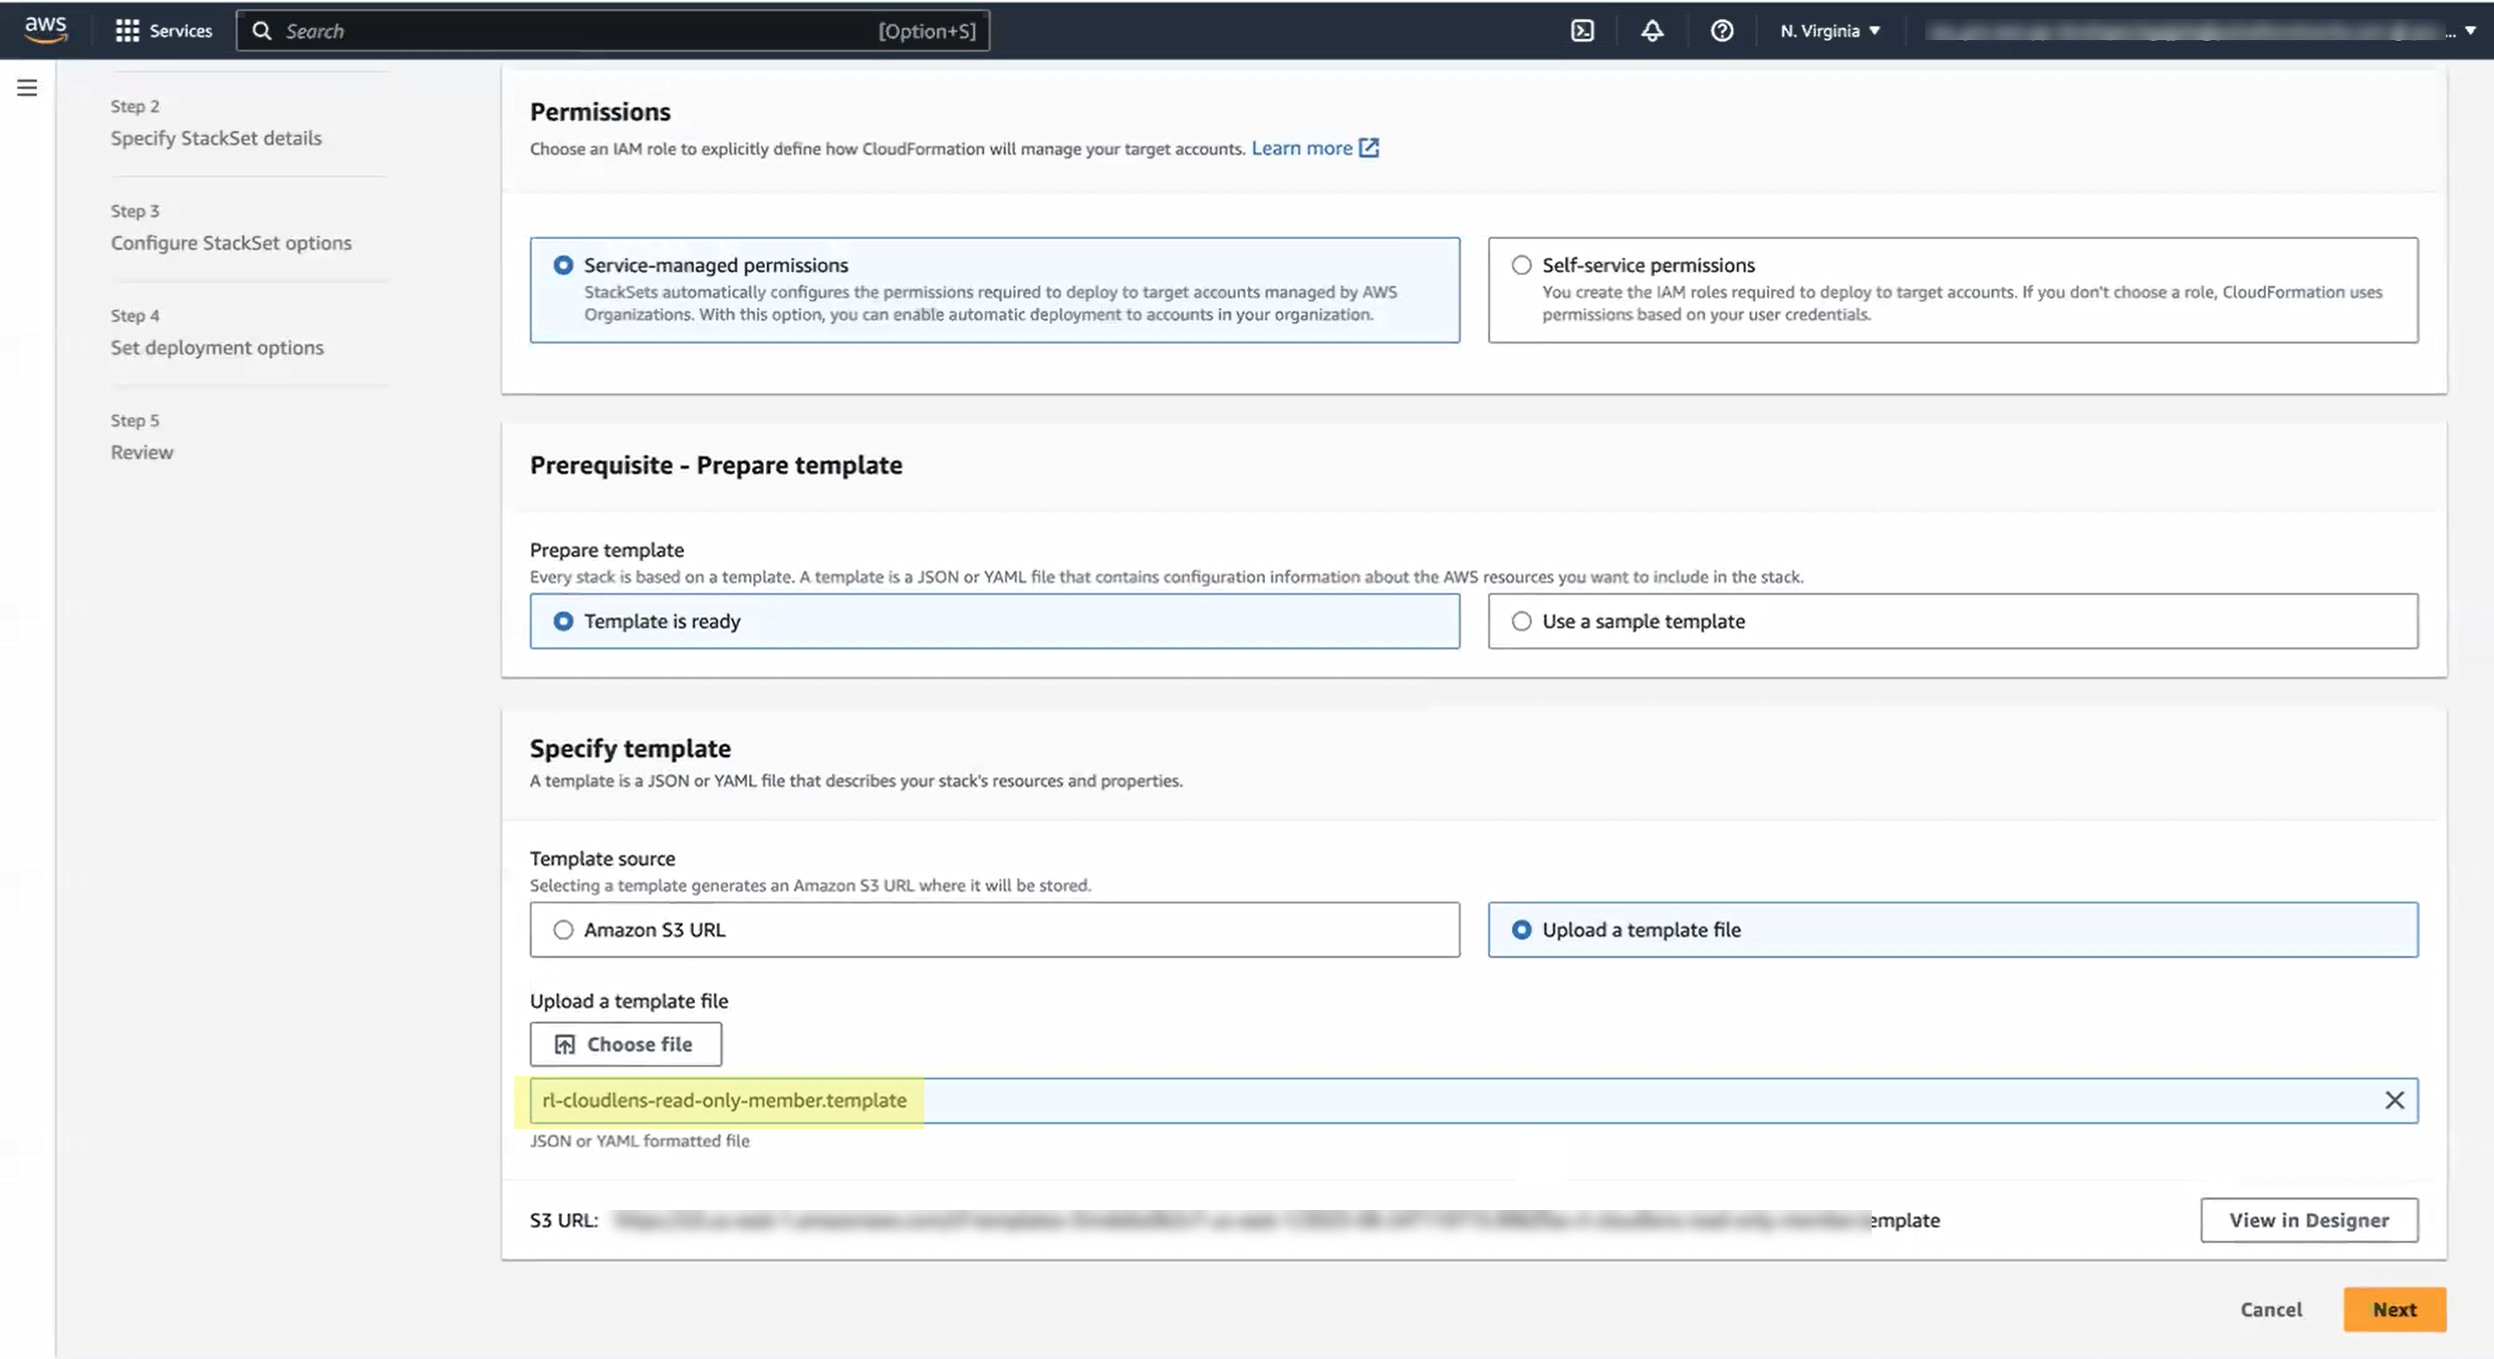
Task: Remove the uploaded template file
Action: 2395,1100
